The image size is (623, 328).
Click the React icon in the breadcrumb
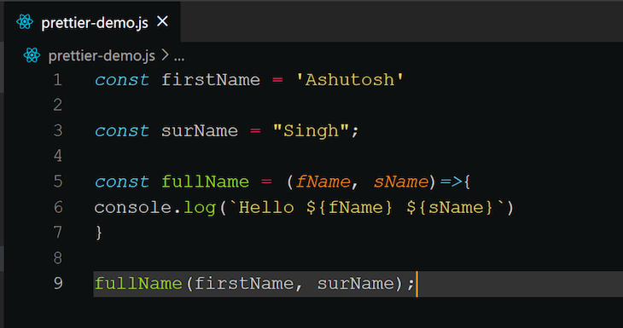(x=32, y=55)
